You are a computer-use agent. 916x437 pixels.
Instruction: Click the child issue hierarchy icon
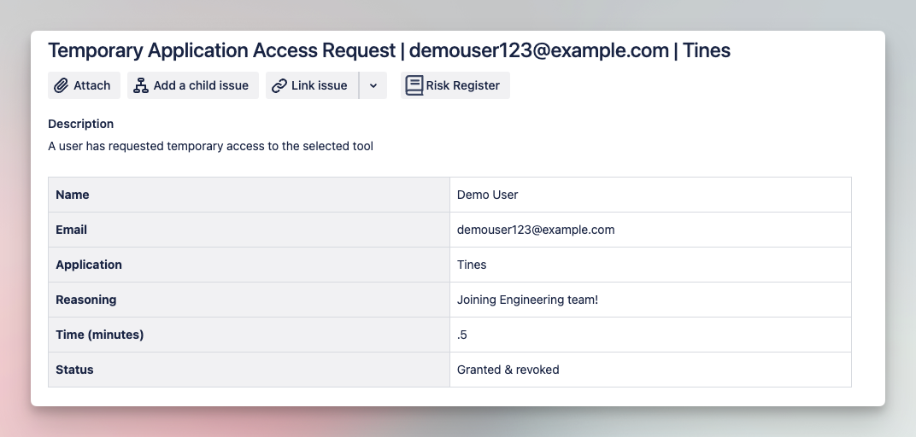(141, 85)
